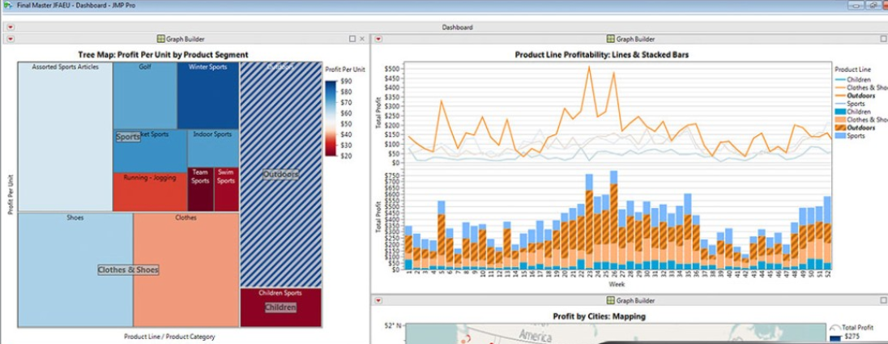Select the Sports line legend entry
888x344 pixels.
pyautogui.click(x=849, y=104)
